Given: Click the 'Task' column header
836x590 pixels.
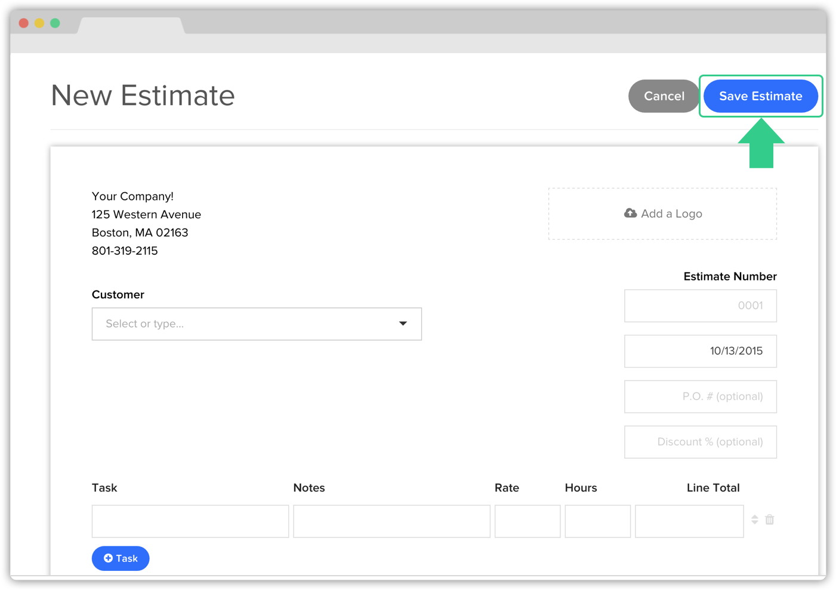Looking at the screenshot, I should [104, 488].
